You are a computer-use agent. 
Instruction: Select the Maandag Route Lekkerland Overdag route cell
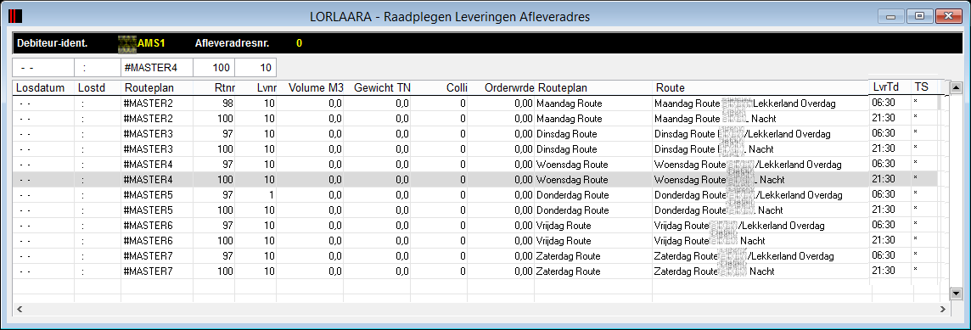click(761, 103)
